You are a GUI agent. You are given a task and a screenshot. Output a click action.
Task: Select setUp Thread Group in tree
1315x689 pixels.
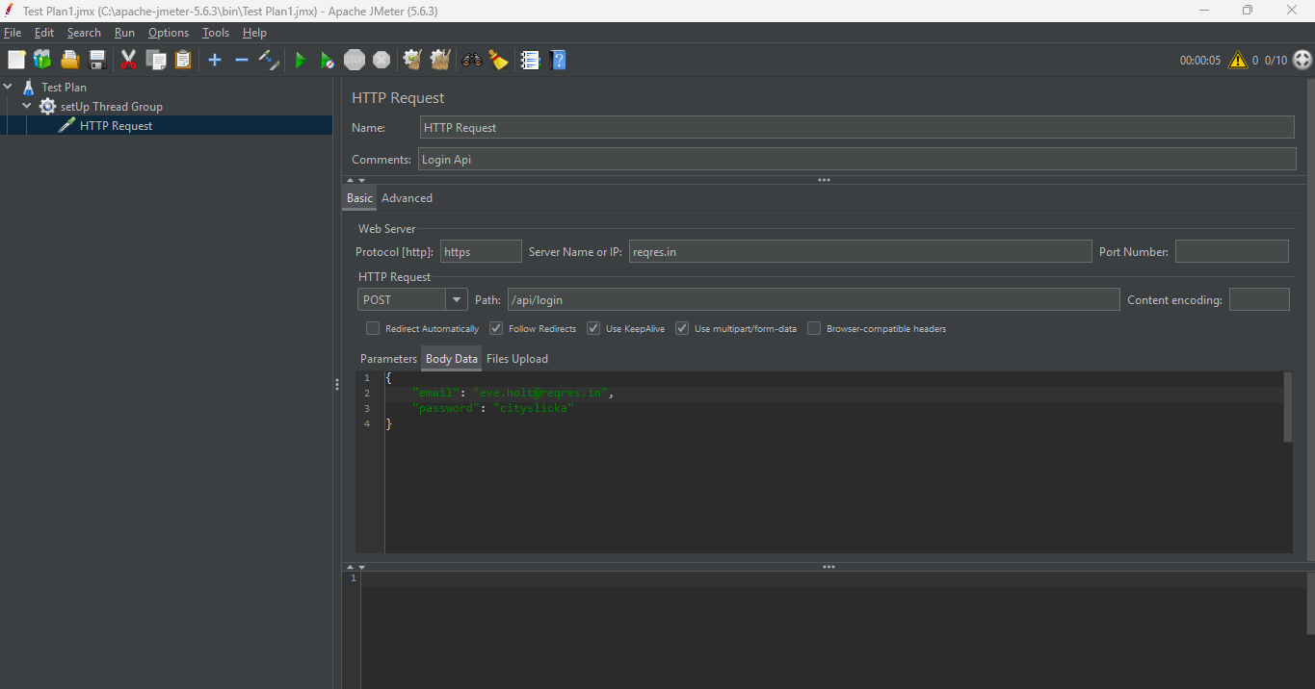112,106
